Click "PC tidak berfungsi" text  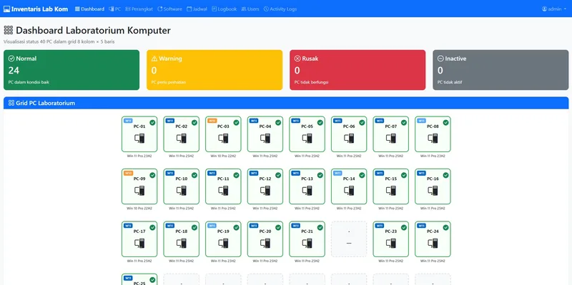click(x=312, y=82)
